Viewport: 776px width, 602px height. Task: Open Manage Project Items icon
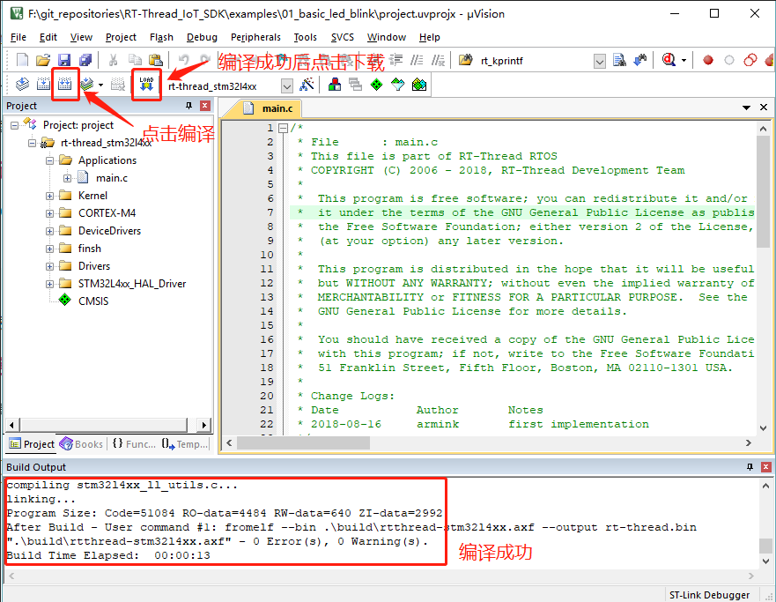(335, 85)
